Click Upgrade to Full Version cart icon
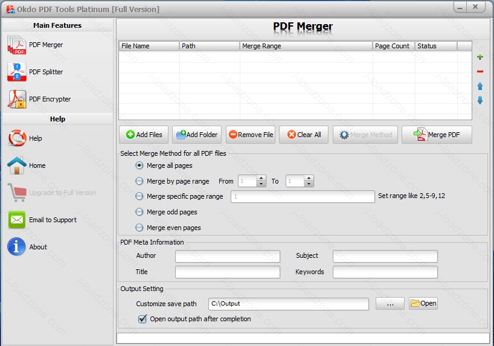Viewport: 494px width, 346px height. (17, 193)
